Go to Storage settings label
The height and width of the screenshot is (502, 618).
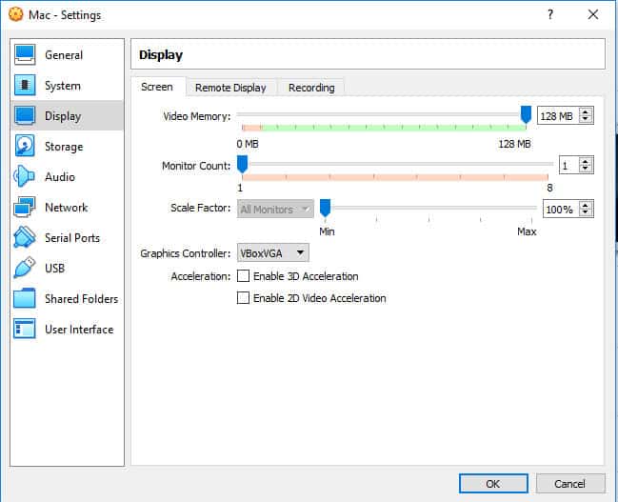(64, 147)
